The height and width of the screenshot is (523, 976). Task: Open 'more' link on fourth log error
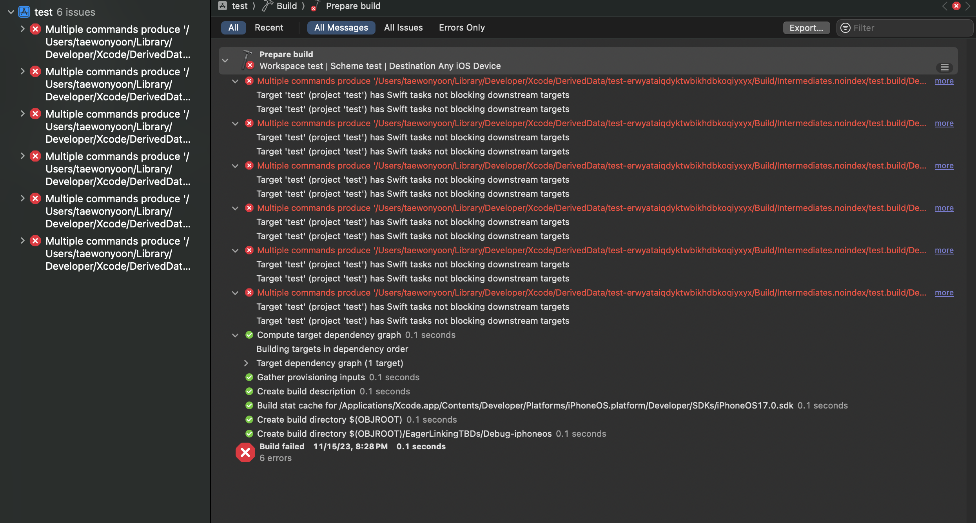click(944, 208)
